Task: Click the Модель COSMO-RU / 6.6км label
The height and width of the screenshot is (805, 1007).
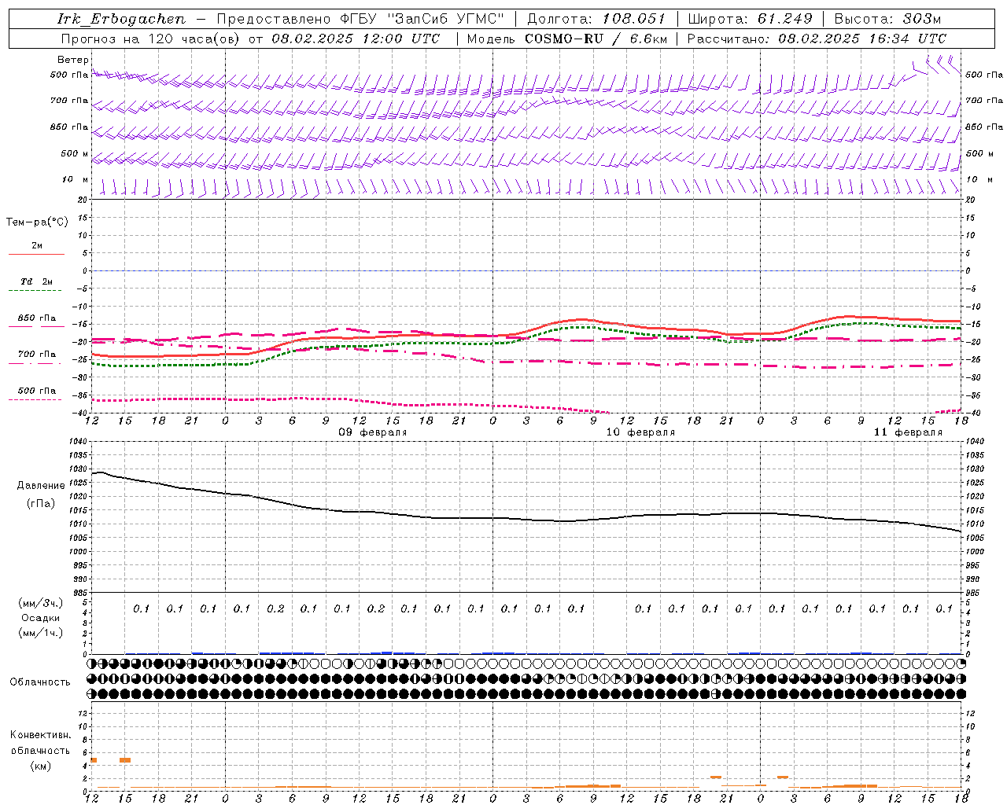Action: click(x=566, y=39)
